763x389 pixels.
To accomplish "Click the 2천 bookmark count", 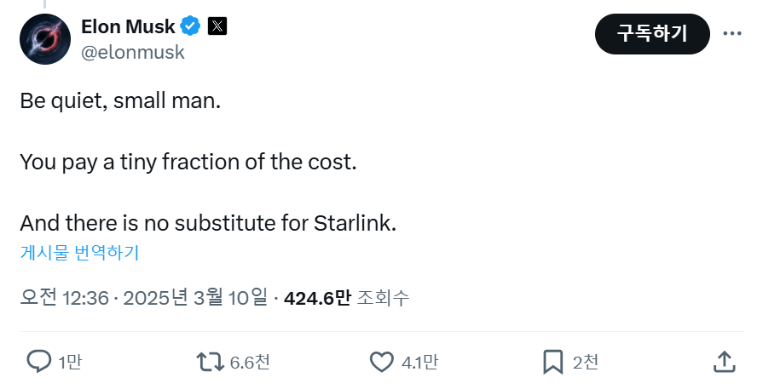I will (x=586, y=363).
